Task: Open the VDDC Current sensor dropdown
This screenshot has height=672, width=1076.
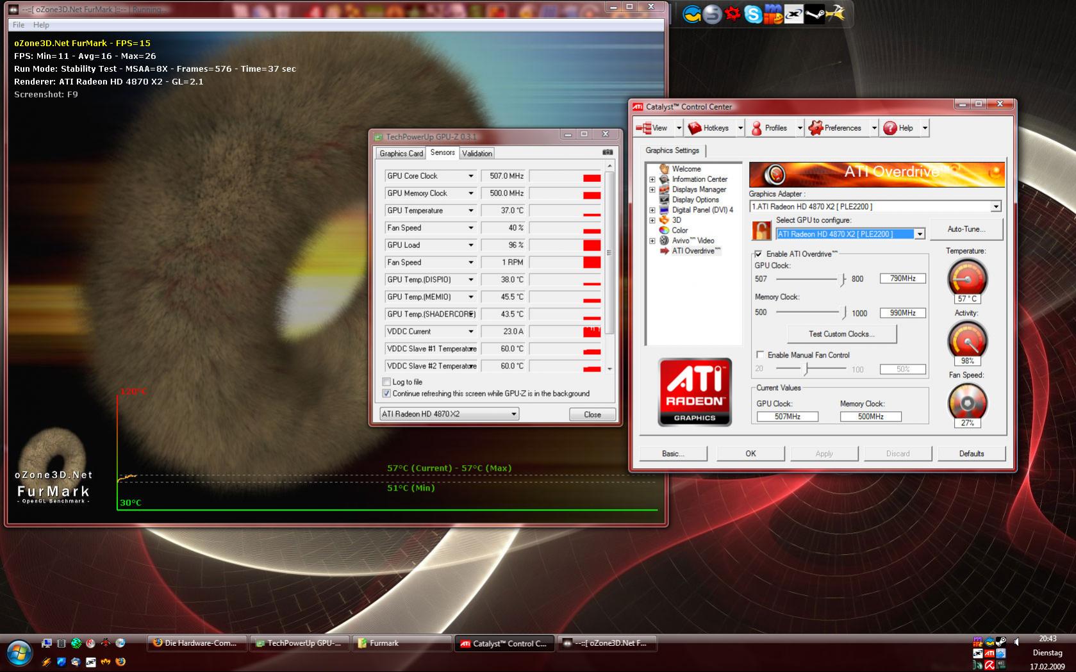Action: point(471,332)
